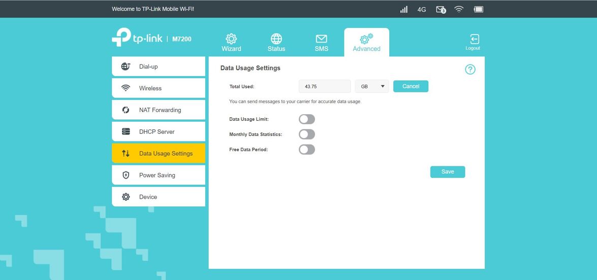Select the Advanced tab

point(366,42)
